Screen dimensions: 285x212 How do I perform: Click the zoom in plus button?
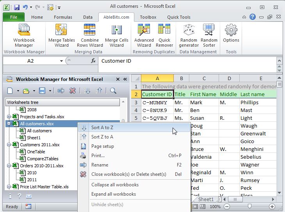click(x=272, y=207)
